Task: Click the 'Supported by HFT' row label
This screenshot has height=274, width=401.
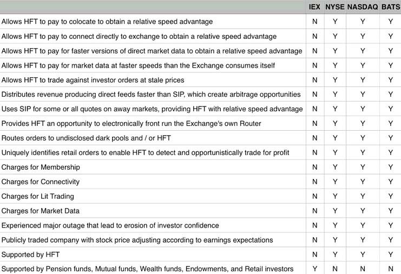Action: point(30,255)
